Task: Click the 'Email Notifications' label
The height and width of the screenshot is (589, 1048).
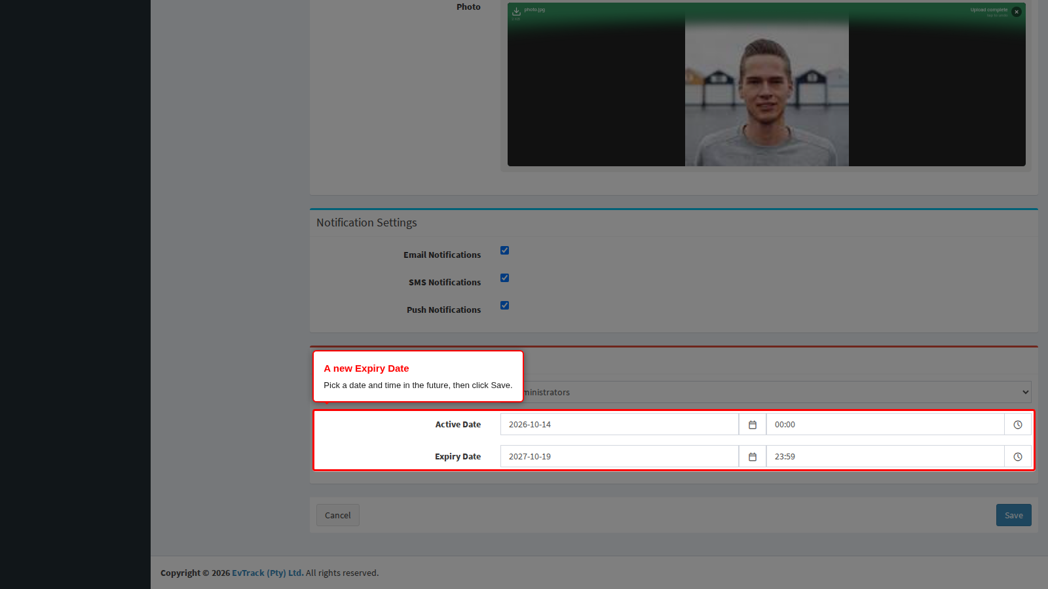Action: click(442, 255)
